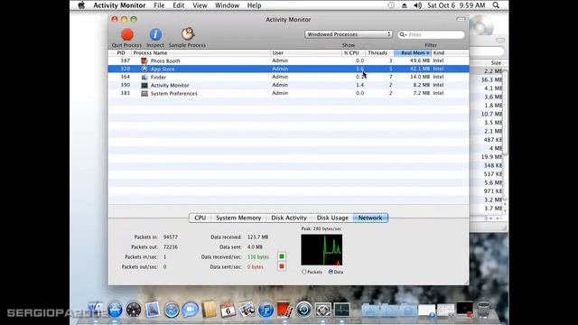
Task: Select the Data radio button
Action: coord(331,272)
